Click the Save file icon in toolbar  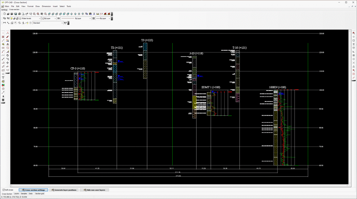pos(16,14)
